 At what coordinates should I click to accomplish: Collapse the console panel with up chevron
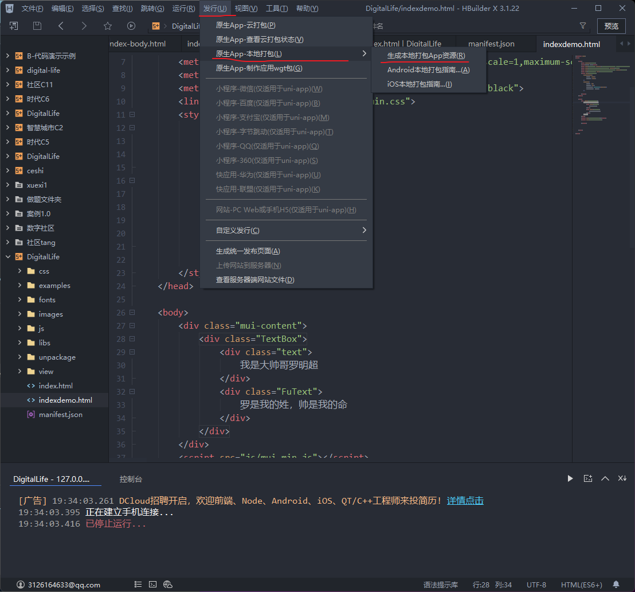[x=605, y=478]
